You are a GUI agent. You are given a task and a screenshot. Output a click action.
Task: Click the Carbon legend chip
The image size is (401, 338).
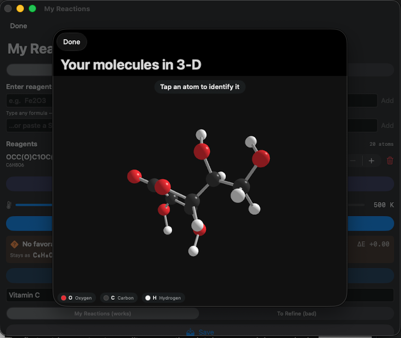(x=119, y=298)
